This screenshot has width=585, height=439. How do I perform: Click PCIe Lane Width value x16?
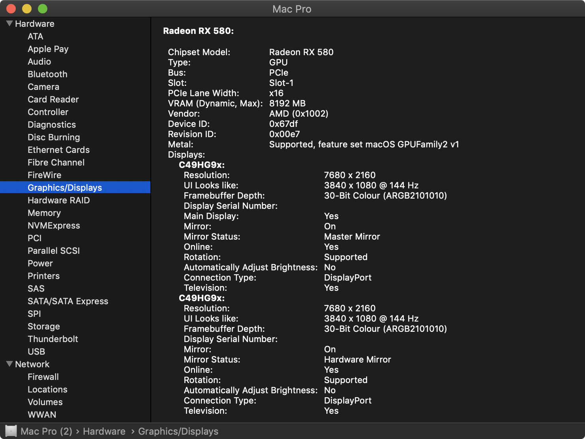[x=276, y=93]
